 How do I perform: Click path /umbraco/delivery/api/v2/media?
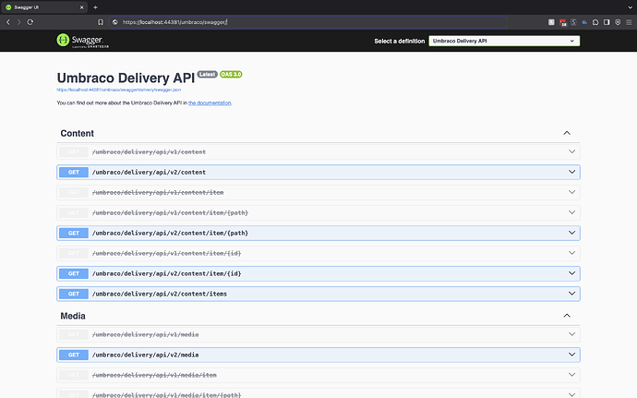click(x=146, y=355)
